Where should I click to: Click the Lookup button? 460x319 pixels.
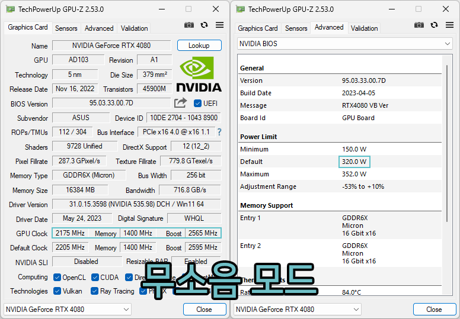click(x=199, y=46)
